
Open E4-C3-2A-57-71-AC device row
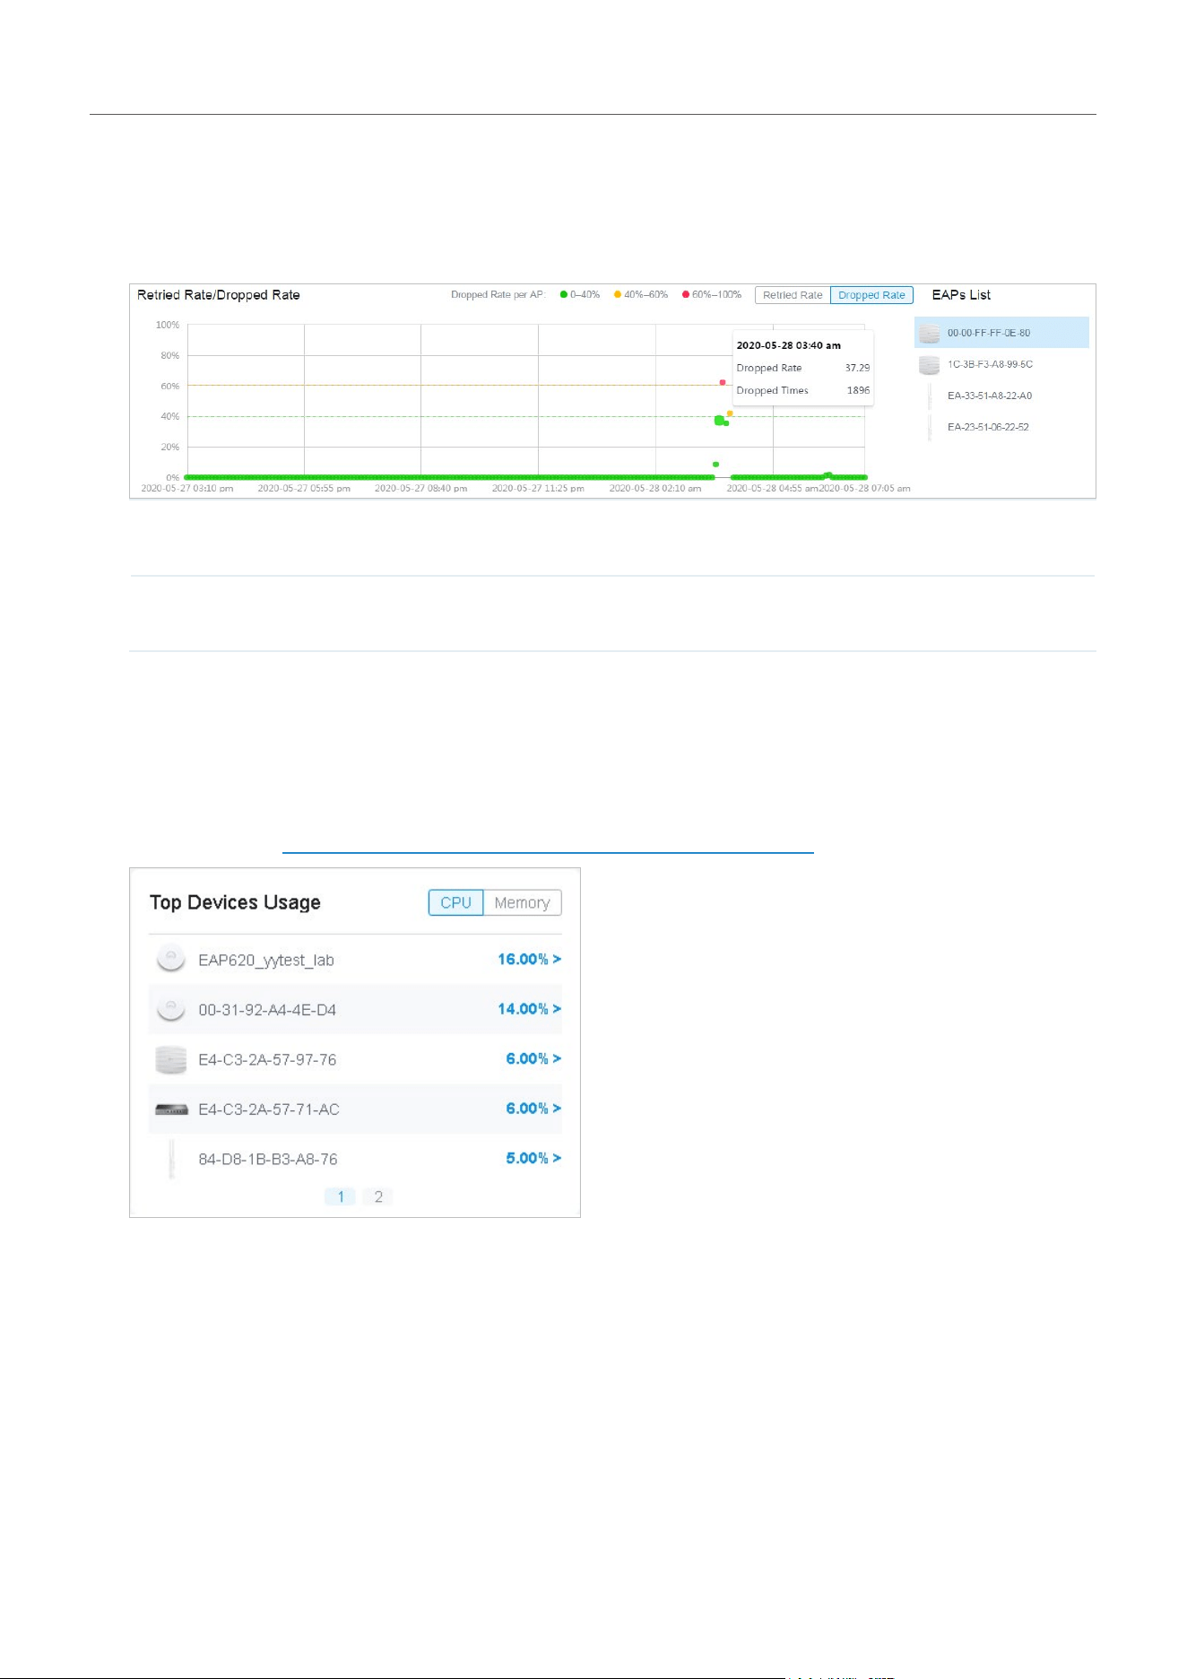pos(355,1109)
